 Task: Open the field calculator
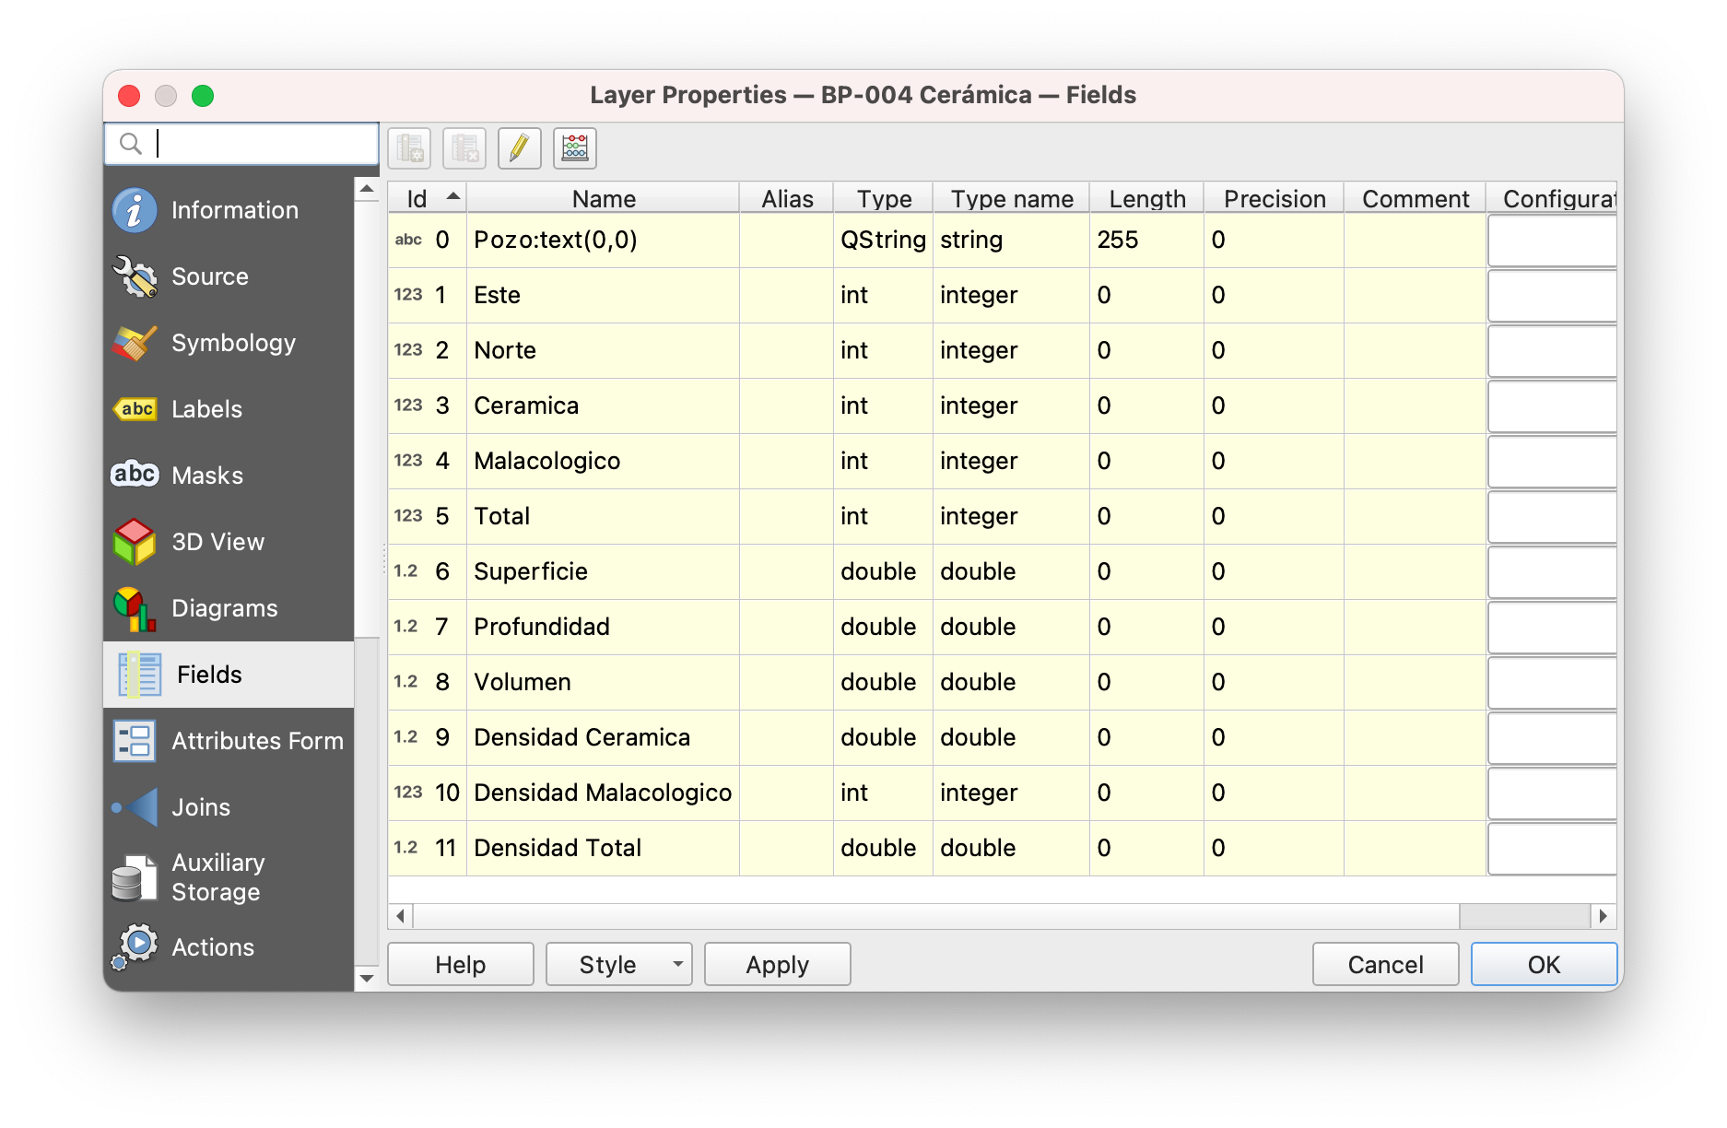pyautogui.click(x=574, y=147)
